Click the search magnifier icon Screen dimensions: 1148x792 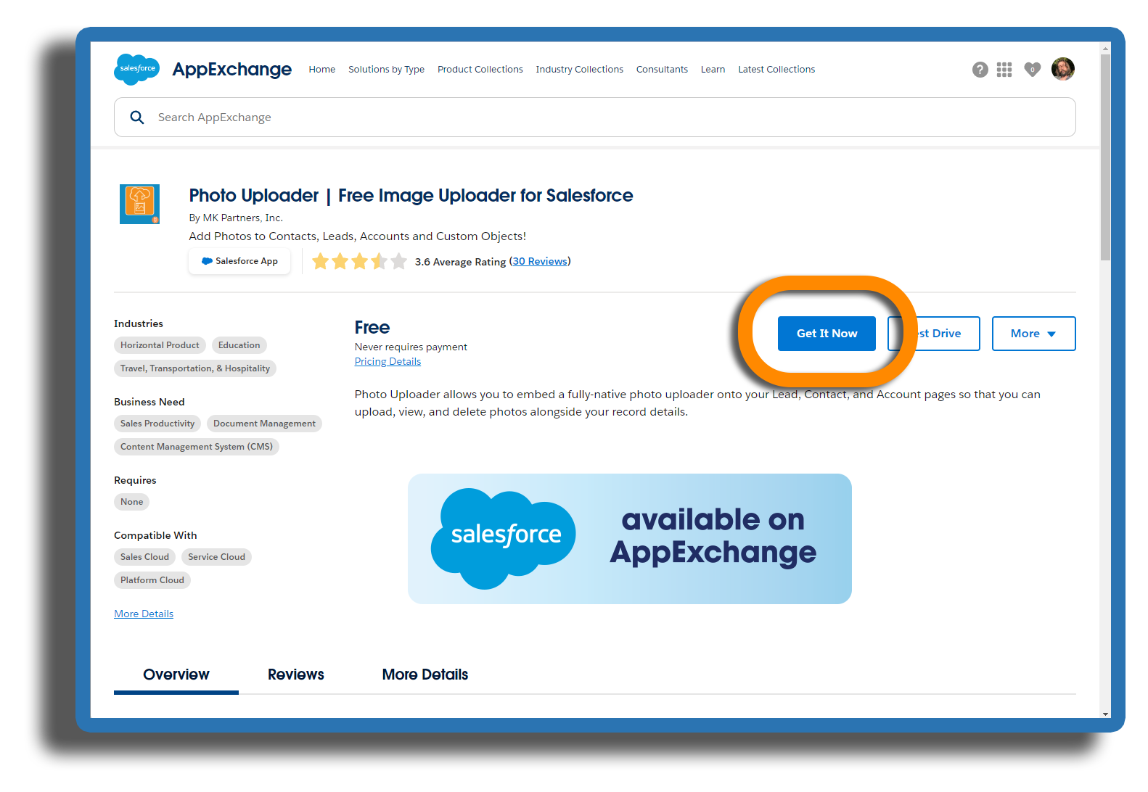137,117
